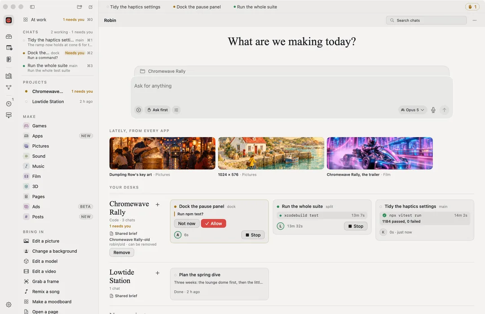485x314 pixels.
Task: Click the Search chats field
Action: (426, 20)
